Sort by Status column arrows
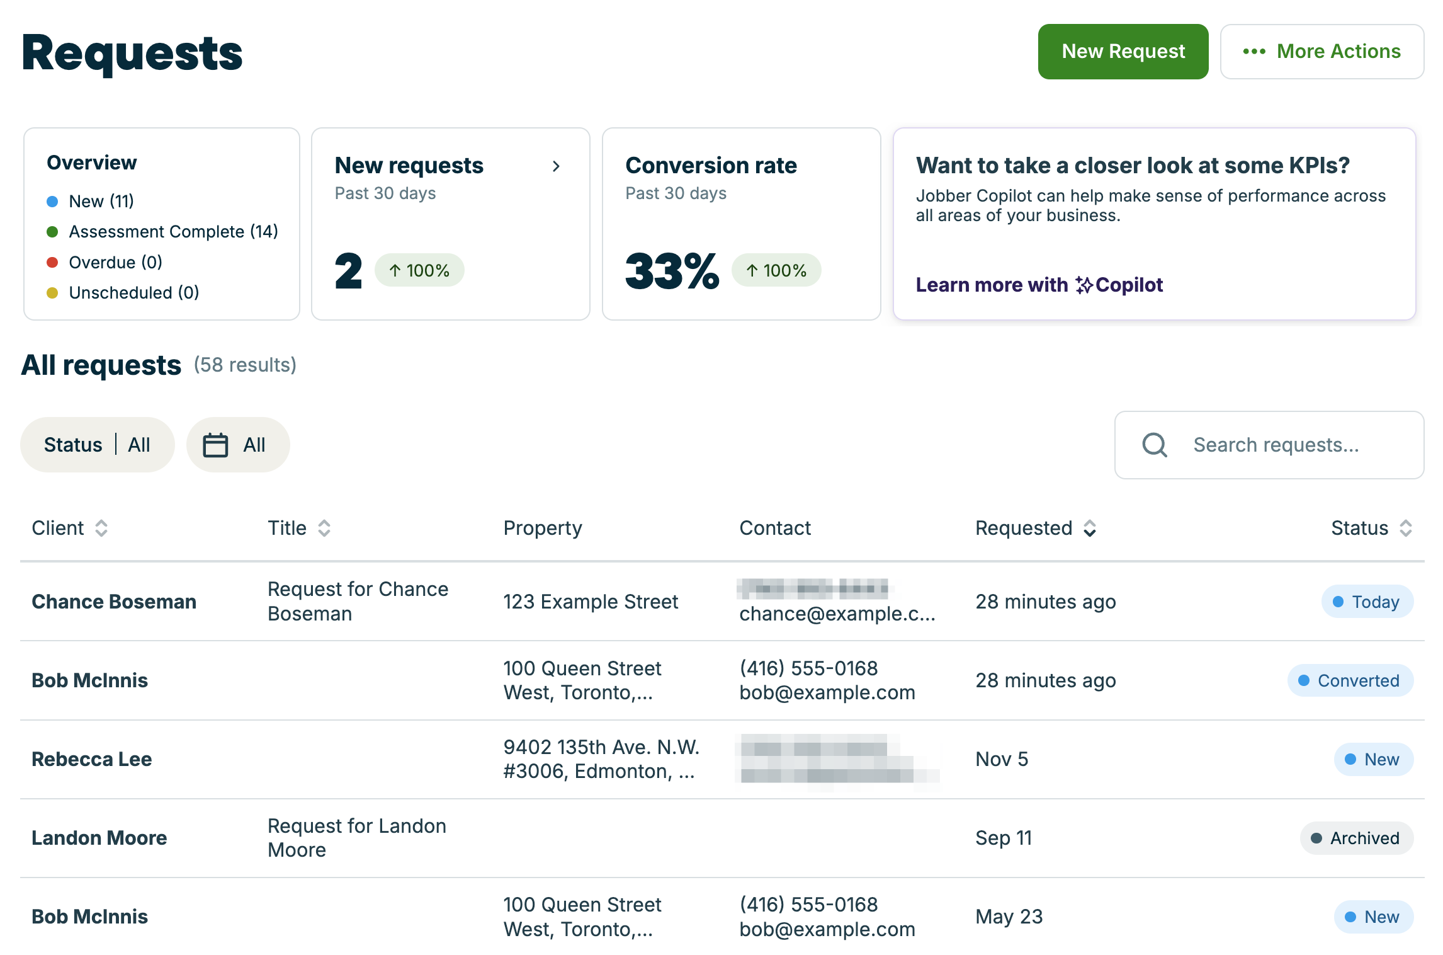 1405,528
